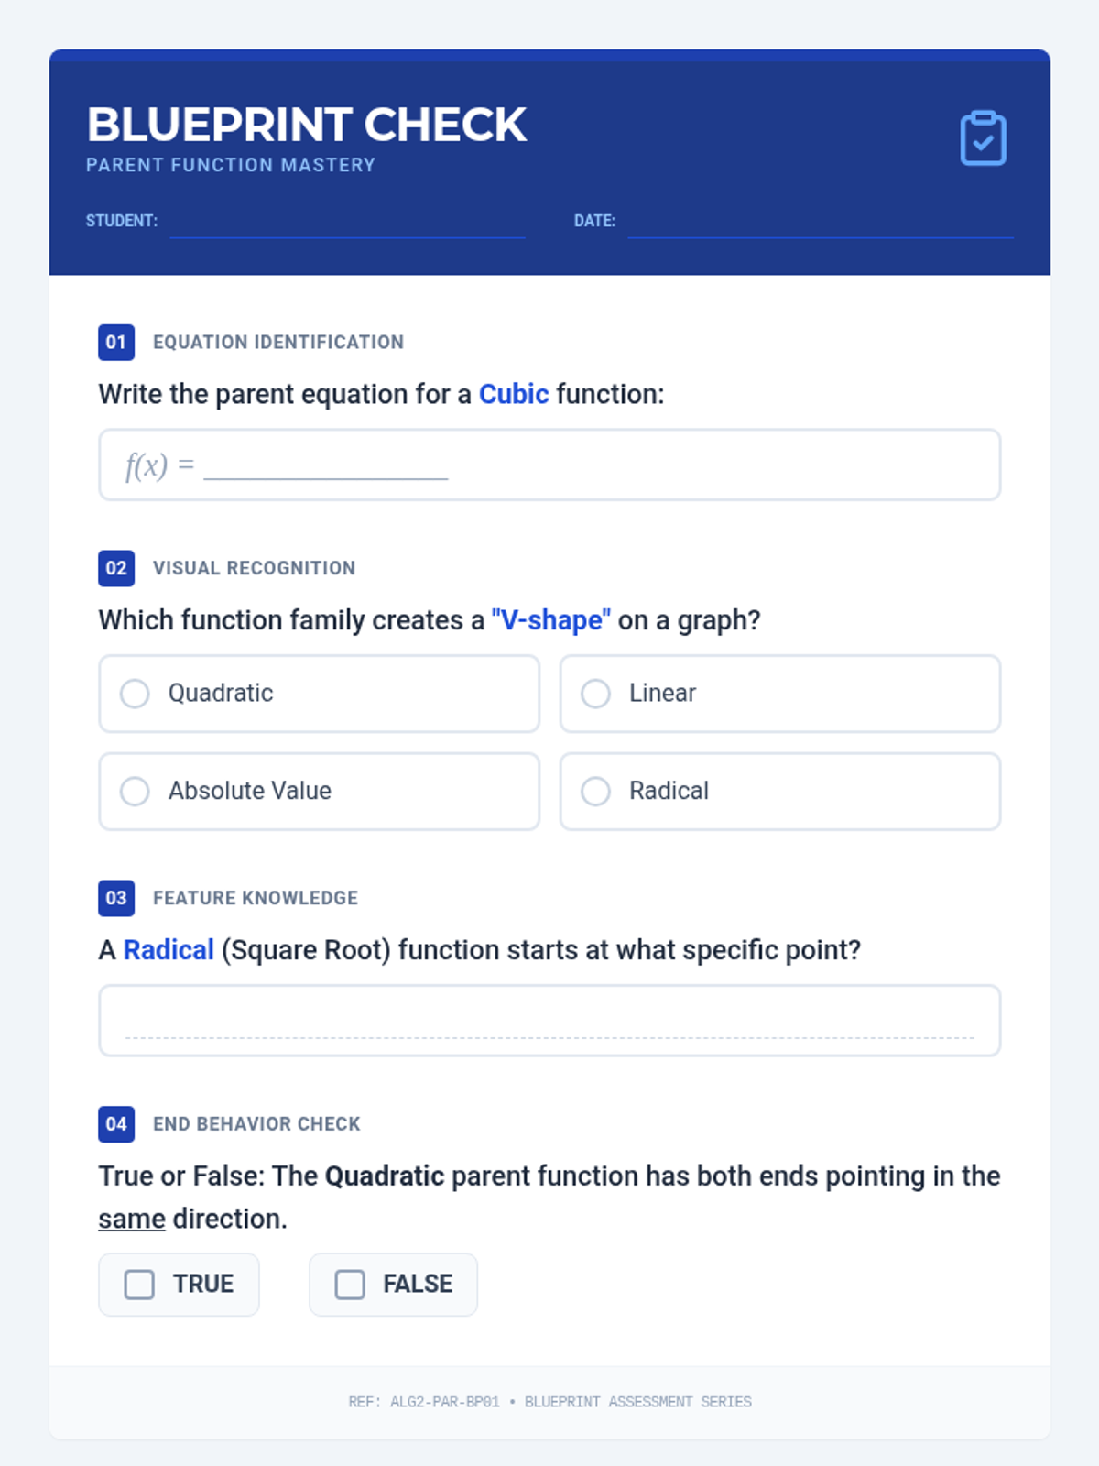Click the radical starting point answer field
Screen dimensions: 1099x1466
pos(549,1021)
